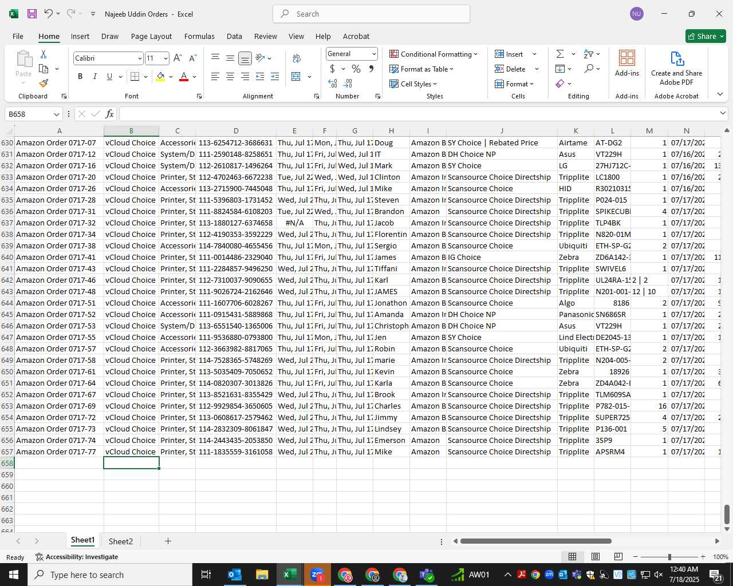The image size is (733, 586).
Task: Click the Orientation text angle icon
Action: point(261,58)
